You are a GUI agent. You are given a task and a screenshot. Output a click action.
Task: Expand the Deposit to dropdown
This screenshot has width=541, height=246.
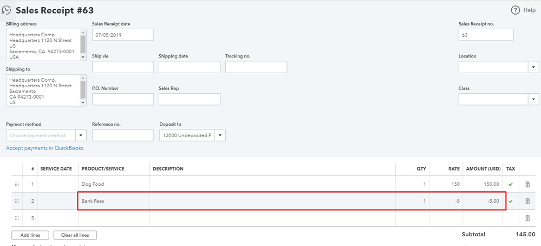[221, 135]
